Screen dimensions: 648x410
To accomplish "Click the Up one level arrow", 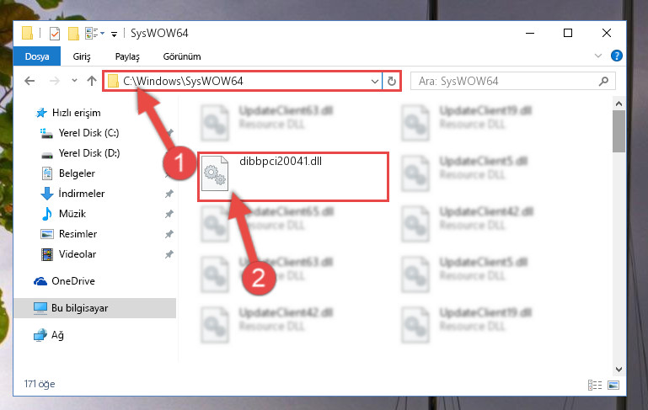I will 92,81.
